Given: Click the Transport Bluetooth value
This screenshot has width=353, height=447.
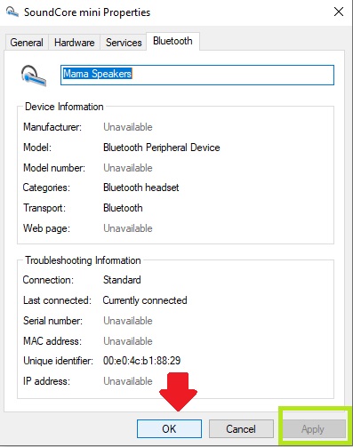Looking at the screenshot, I should click(x=123, y=208).
